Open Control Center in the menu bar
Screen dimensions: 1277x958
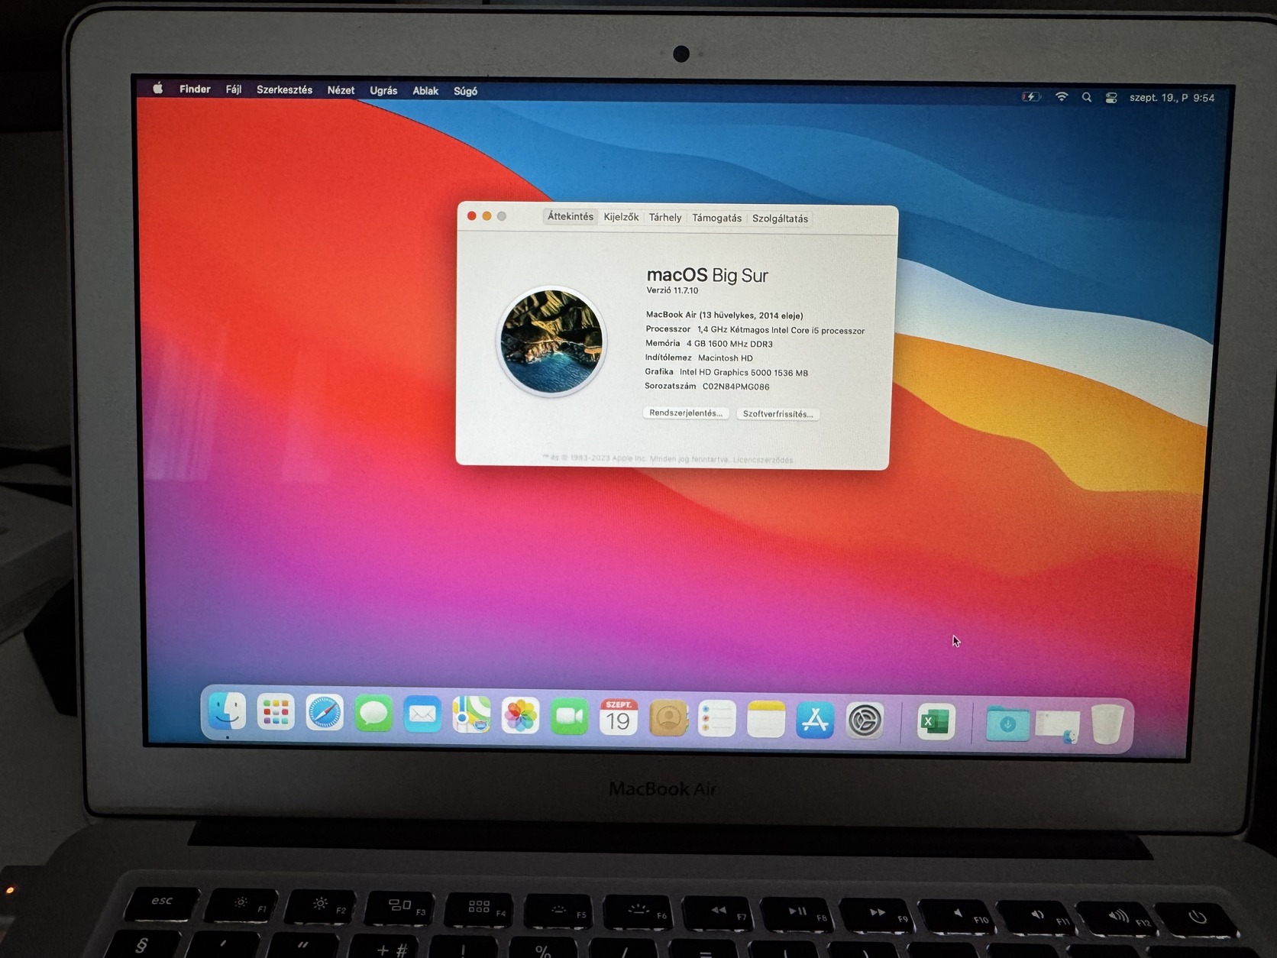pyautogui.click(x=1111, y=98)
